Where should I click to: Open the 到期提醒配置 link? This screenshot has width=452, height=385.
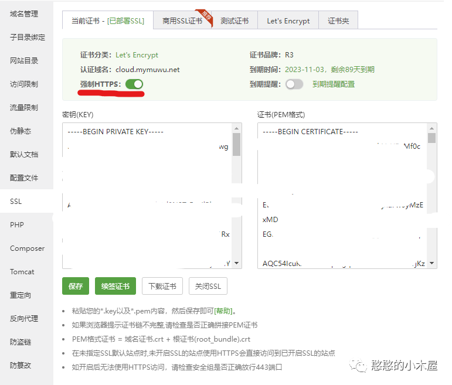coord(334,84)
